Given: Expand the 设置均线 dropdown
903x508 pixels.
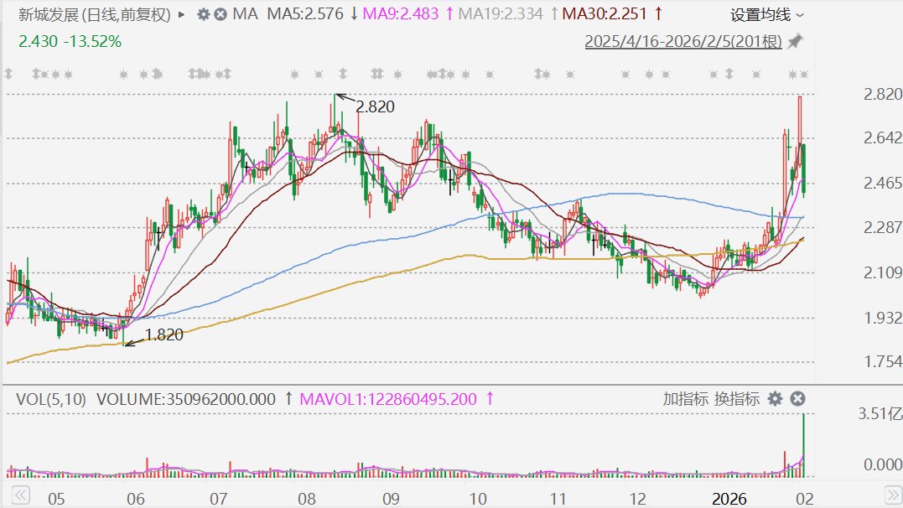Looking at the screenshot, I should pyautogui.click(x=766, y=15).
